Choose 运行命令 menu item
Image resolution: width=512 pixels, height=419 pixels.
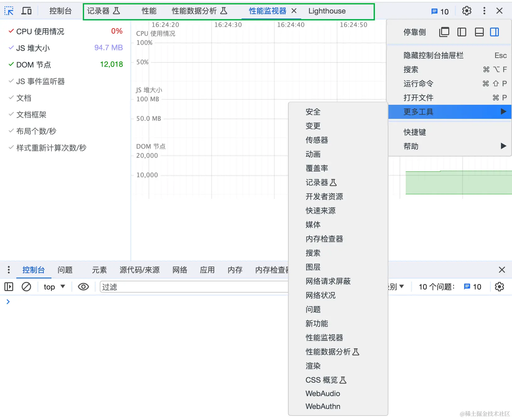click(x=450, y=84)
